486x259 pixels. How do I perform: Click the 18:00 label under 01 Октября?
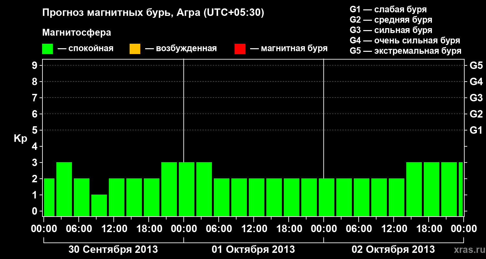289,229
